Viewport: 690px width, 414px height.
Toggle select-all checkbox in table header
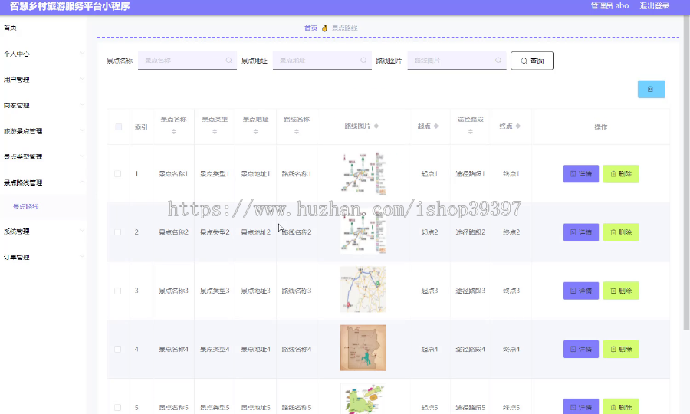point(118,127)
